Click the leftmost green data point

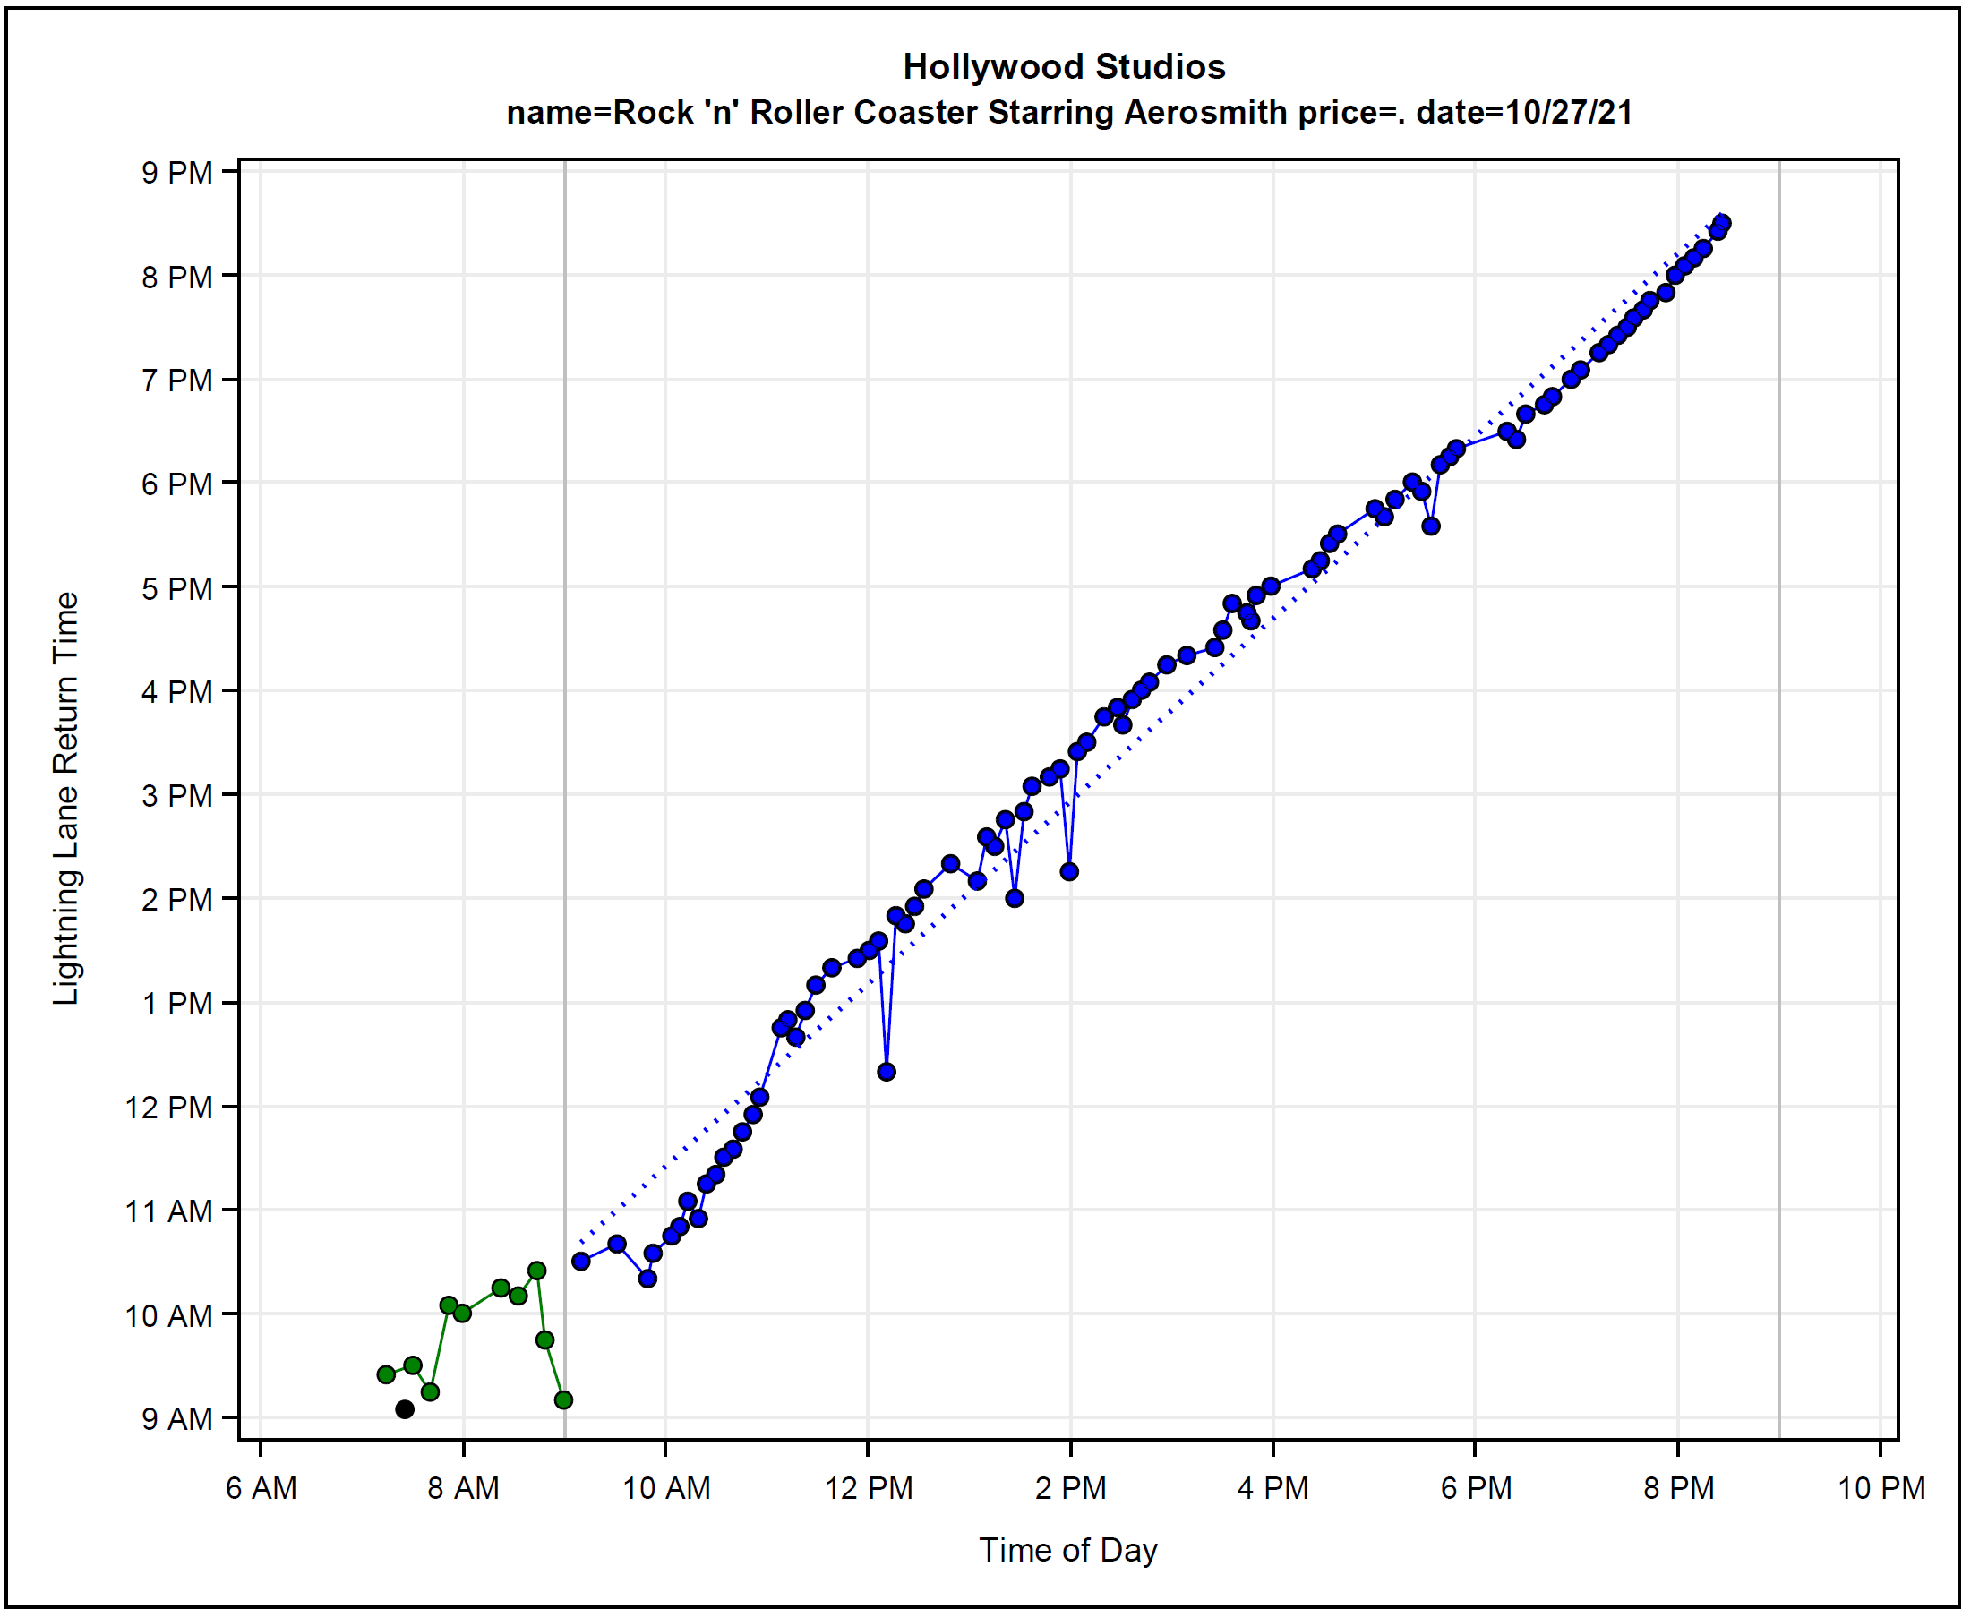point(387,1374)
